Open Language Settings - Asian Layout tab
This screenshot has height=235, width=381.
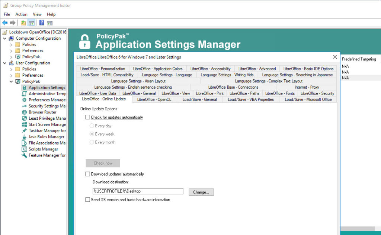[x=138, y=81]
